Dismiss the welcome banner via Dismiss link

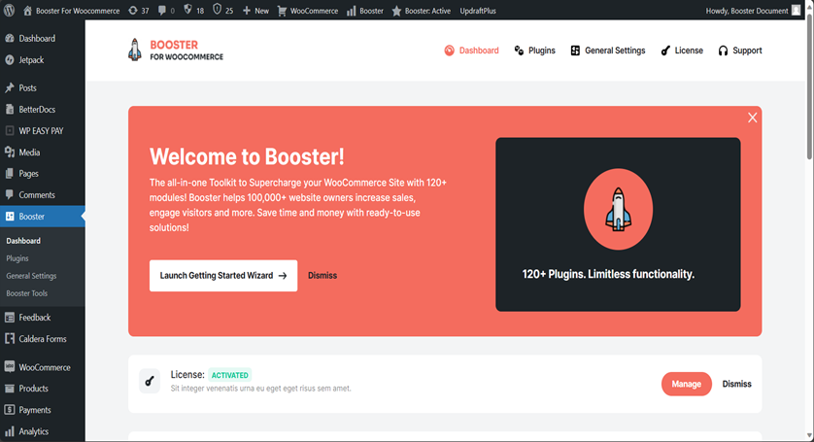pyautogui.click(x=322, y=276)
